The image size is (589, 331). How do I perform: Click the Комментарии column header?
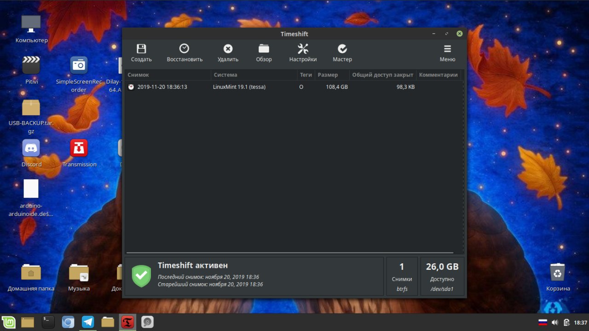439,75
